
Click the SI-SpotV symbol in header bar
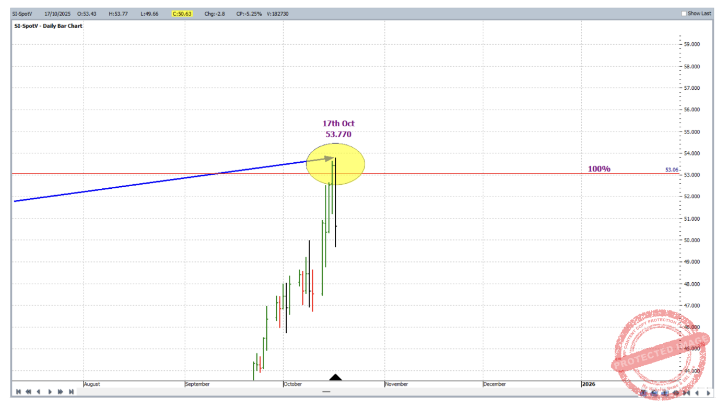22,14
